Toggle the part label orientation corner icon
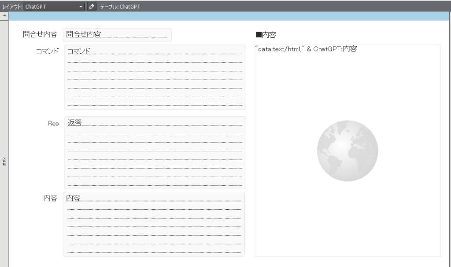Image resolution: width=451 pixels, height=267 pixels. [4, 16]
